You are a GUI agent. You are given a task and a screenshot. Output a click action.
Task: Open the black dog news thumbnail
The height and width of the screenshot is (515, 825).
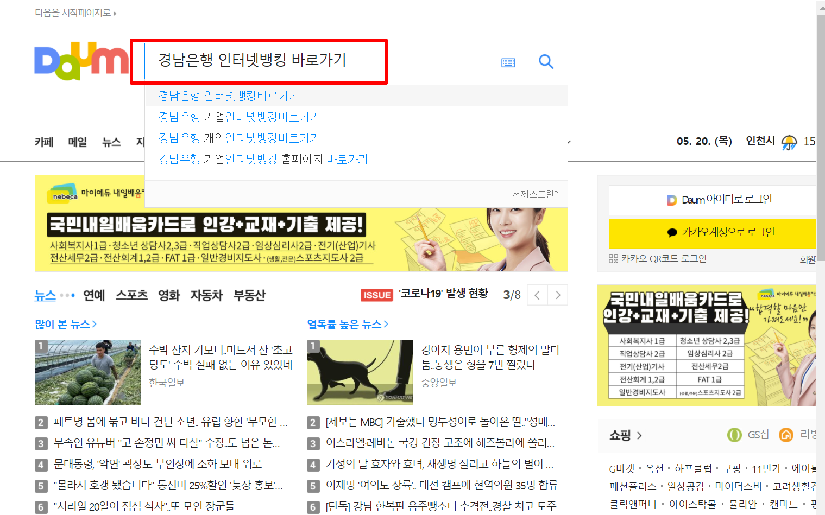click(x=360, y=372)
